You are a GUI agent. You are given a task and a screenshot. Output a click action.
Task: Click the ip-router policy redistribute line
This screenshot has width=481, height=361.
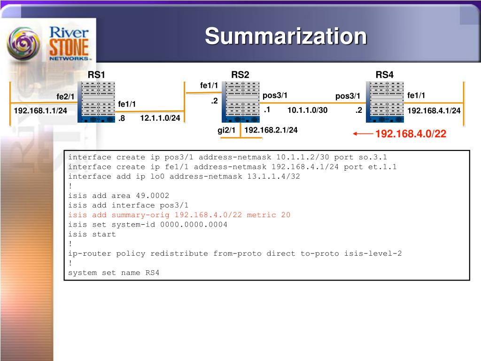(235, 253)
